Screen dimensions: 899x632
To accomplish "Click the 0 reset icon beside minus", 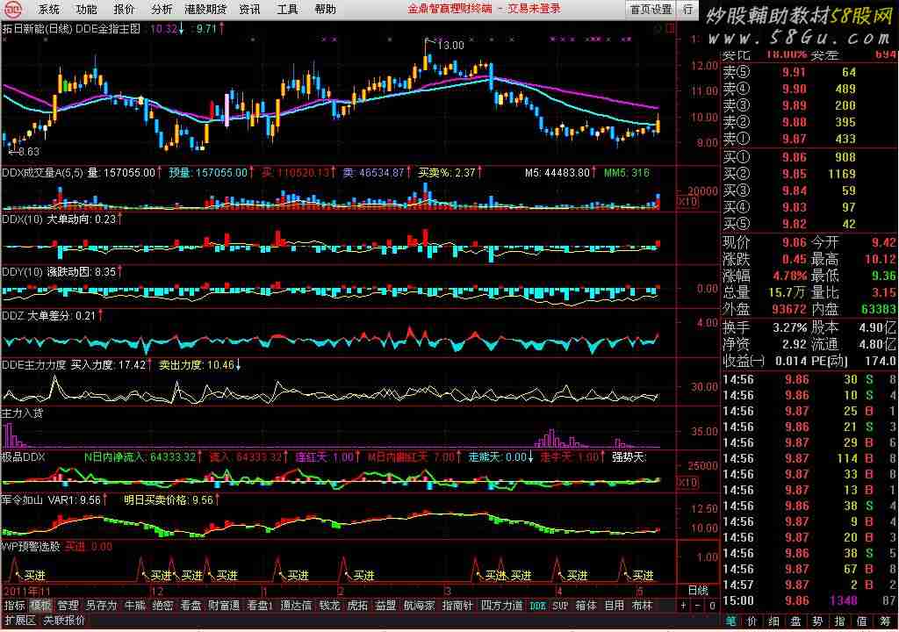I will tap(712, 606).
